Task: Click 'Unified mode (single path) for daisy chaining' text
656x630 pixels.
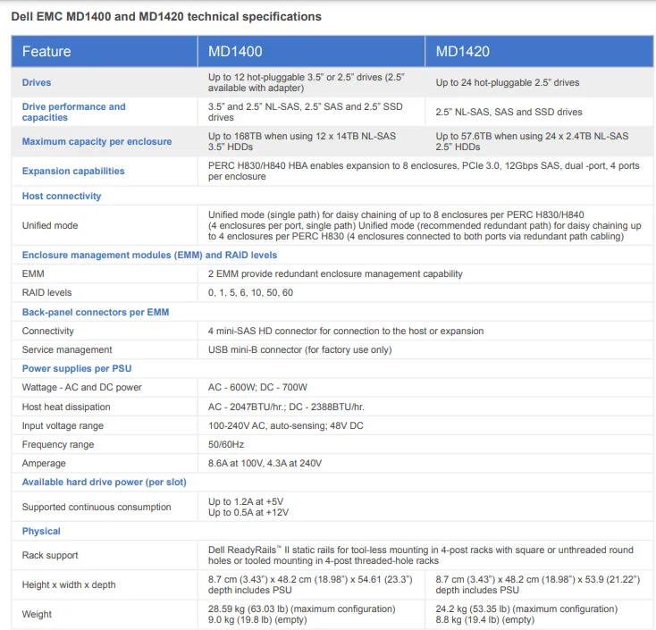Action: click(425, 225)
